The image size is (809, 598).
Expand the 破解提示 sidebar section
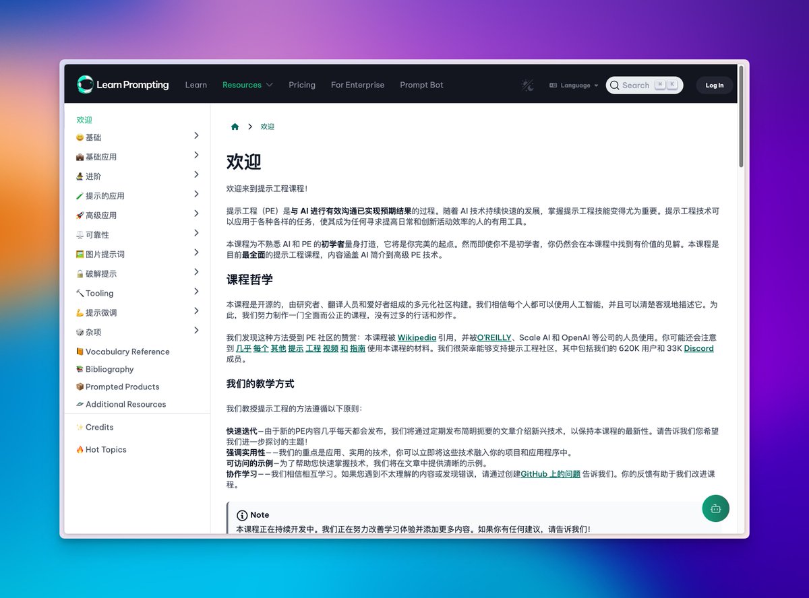[196, 272]
